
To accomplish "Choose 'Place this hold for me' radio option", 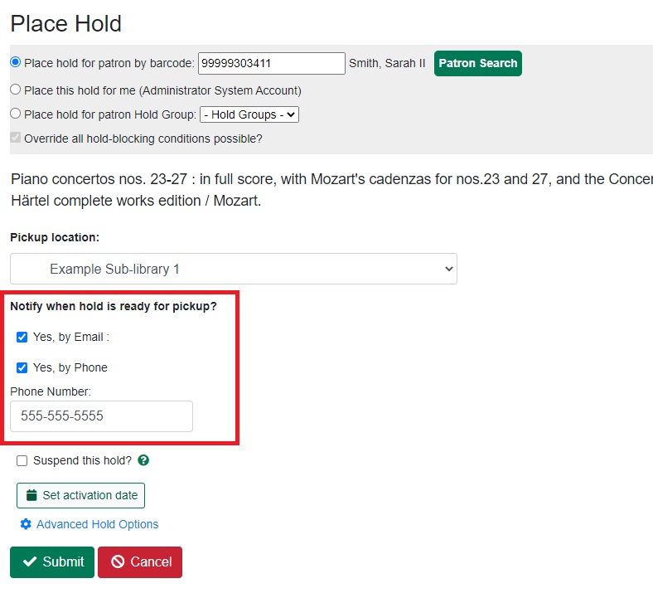I will pos(15,90).
